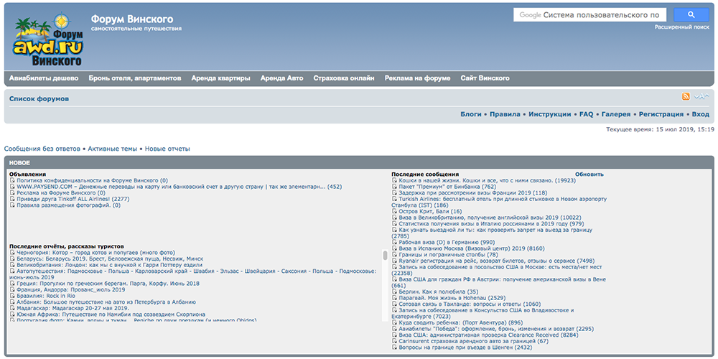
Task: Open the FAQ link
Action: [x=586, y=114]
